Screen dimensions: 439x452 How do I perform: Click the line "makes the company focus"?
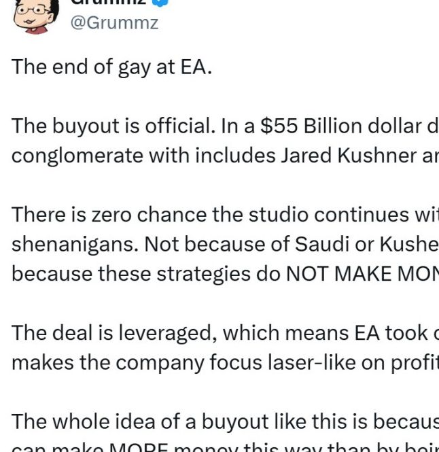click(224, 362)
